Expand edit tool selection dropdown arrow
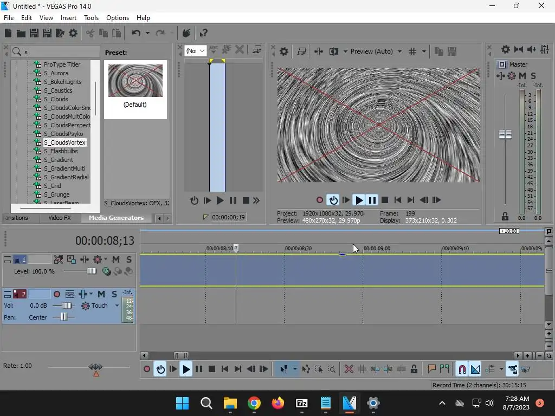Viewport: 555px width, 416px height. (x=295, y=369)
